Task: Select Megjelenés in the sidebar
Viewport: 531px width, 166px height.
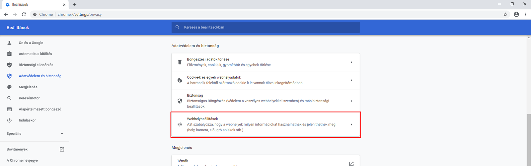Action: point(28,87)
